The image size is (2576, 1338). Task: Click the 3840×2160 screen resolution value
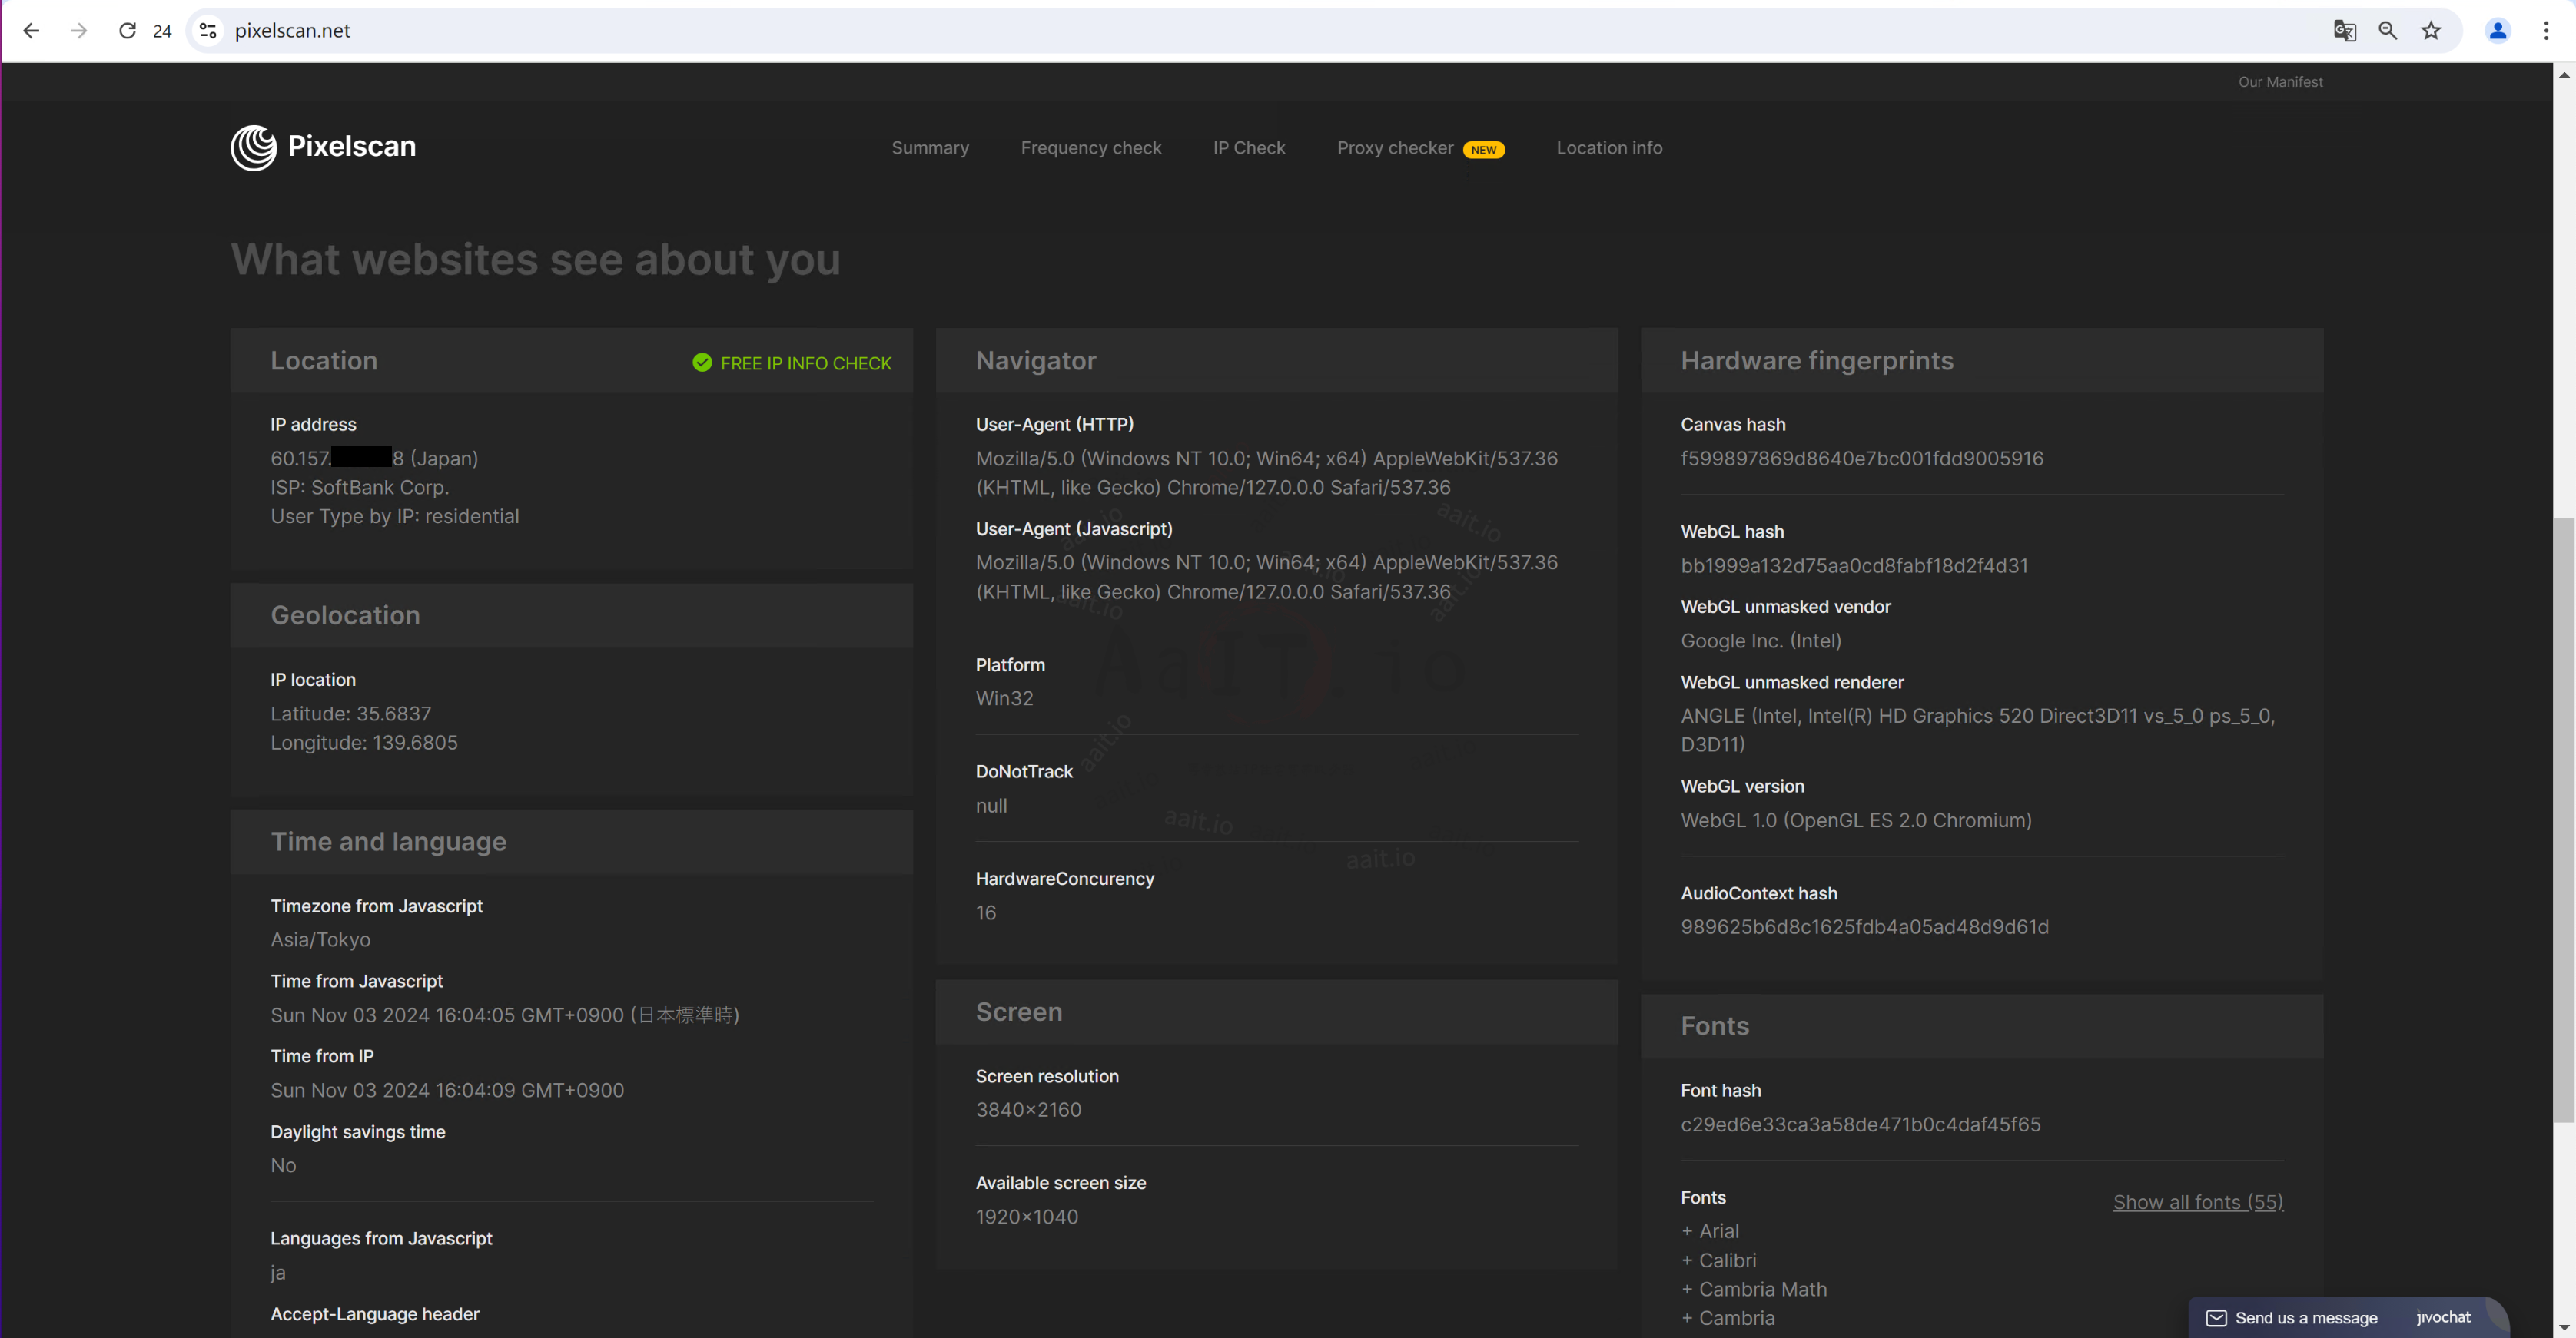coord(1028,1109)
